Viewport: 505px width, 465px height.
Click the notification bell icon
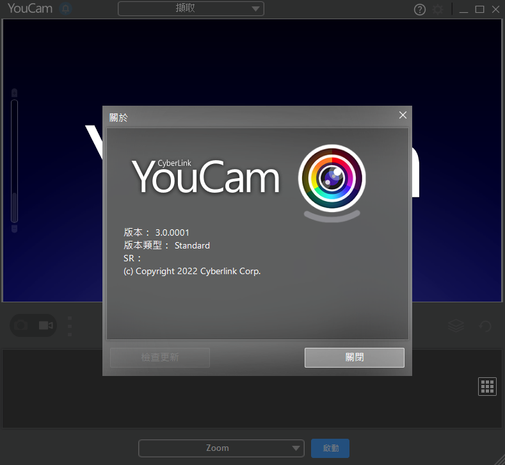pyautogui.click(x=66, y=9)
